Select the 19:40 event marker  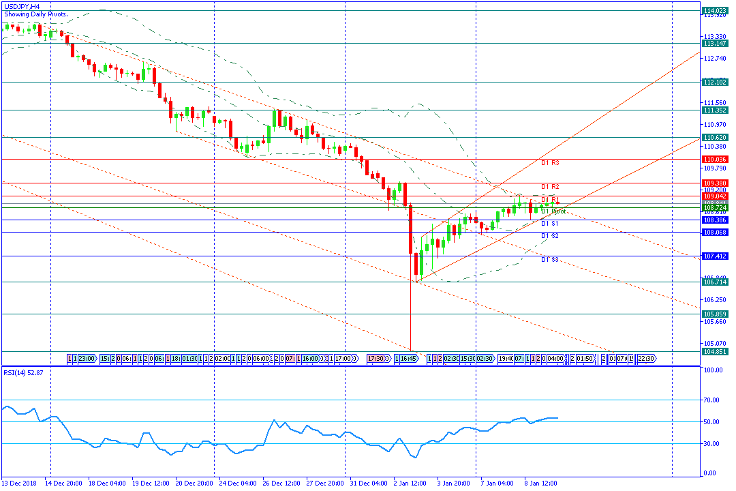tap(506, 359)
